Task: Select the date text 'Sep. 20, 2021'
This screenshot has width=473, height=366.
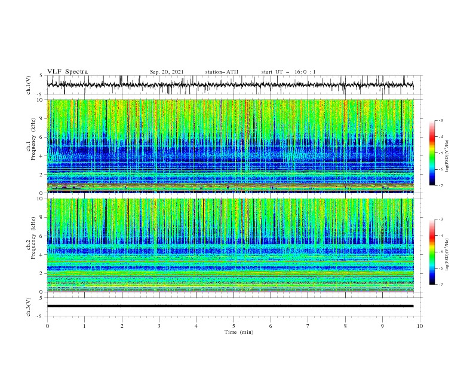Action: click(x=167, y=72)
